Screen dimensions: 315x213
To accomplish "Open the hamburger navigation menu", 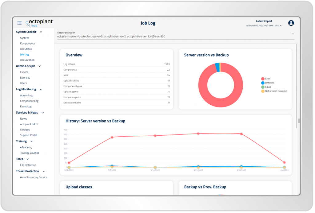I will click(x=19, y=23).
